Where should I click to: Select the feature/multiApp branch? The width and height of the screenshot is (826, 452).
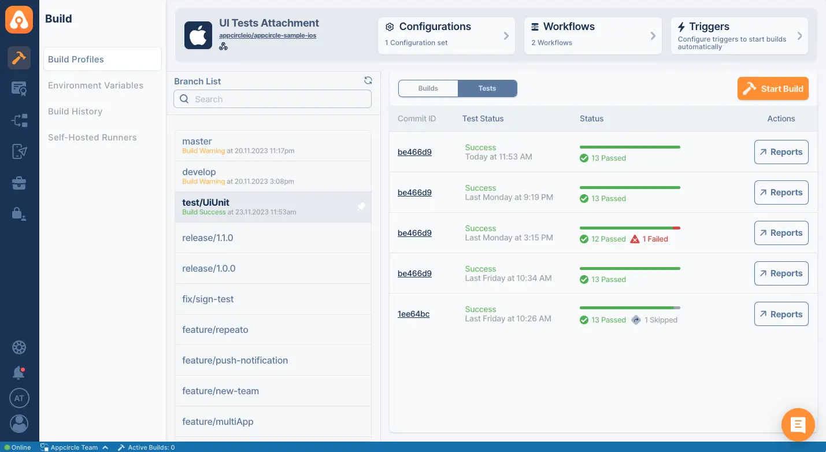(x=273, y=421)
